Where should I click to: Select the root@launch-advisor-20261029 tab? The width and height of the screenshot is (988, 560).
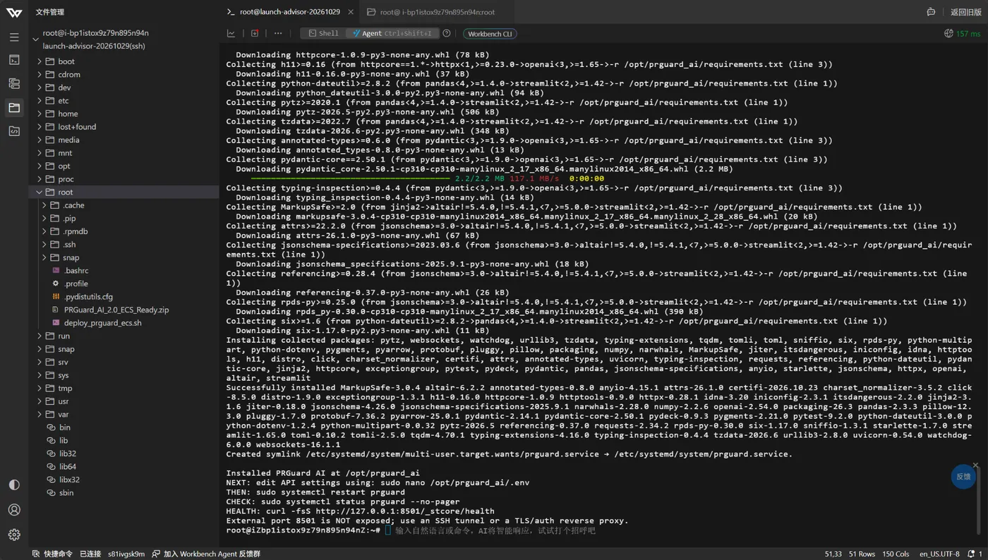click(290, 12)
